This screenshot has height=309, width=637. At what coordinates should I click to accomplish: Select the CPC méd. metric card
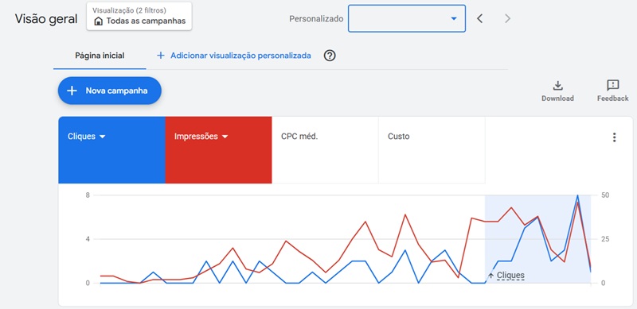[325, 150]
